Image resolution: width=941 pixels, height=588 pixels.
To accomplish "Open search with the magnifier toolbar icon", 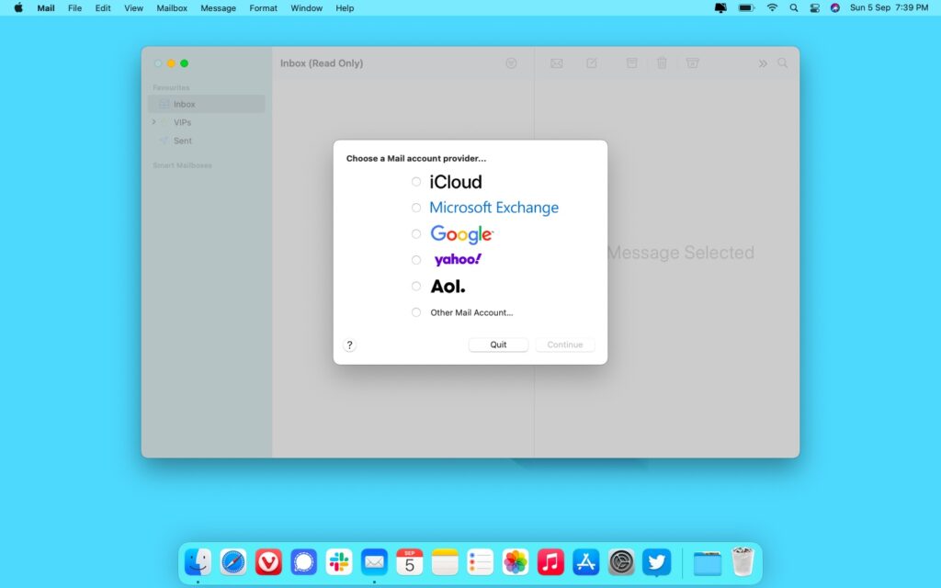I will [782, 62].
